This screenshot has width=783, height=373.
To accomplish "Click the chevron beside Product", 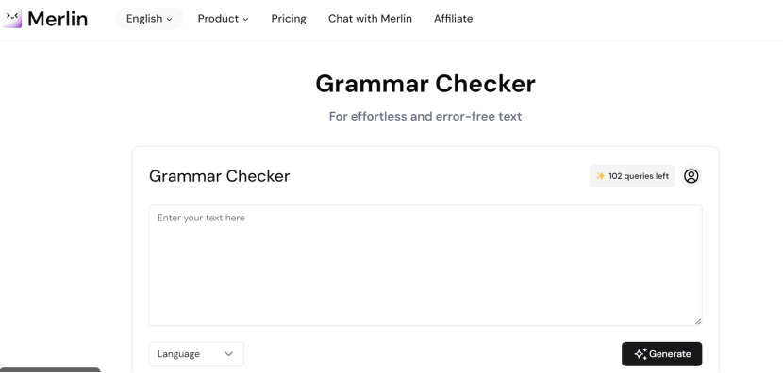I will 245,20.
